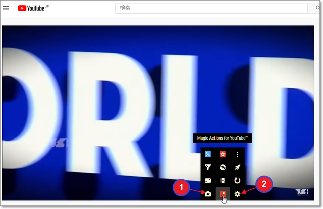Click the video player area

(101, 111)
